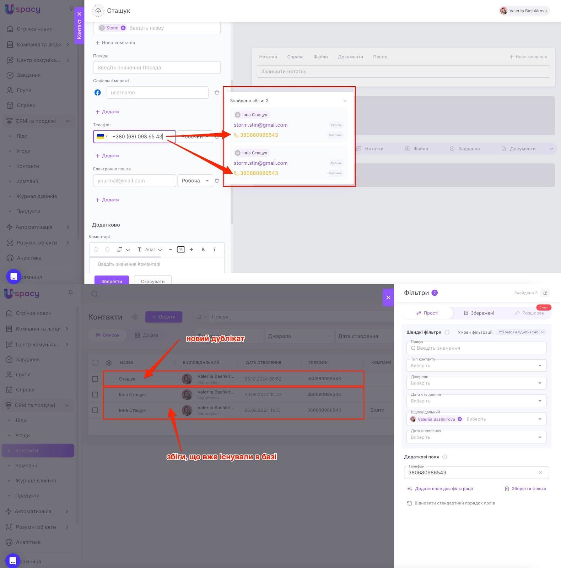Image resolution: width=561 pixels, height=568 pixels.
Task: Switch to the Дошка view tab
Action: [x=146, y=335]
